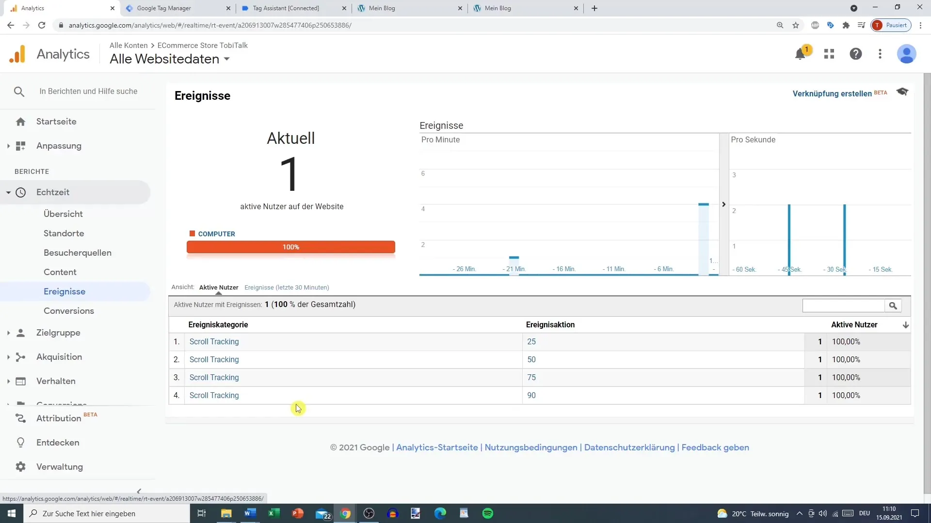The width and height of the screenshot is (931, 523).
Task: Click the user account avatar icon
Action: (907, 54)
